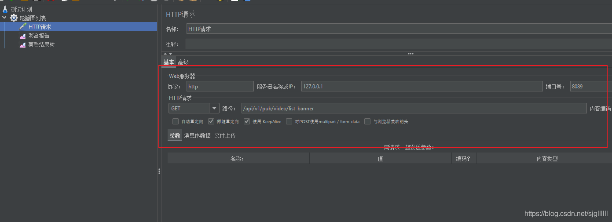Click the 编码? column header
The height and width of the screenshot is (222, 612).
coord(464,159)
